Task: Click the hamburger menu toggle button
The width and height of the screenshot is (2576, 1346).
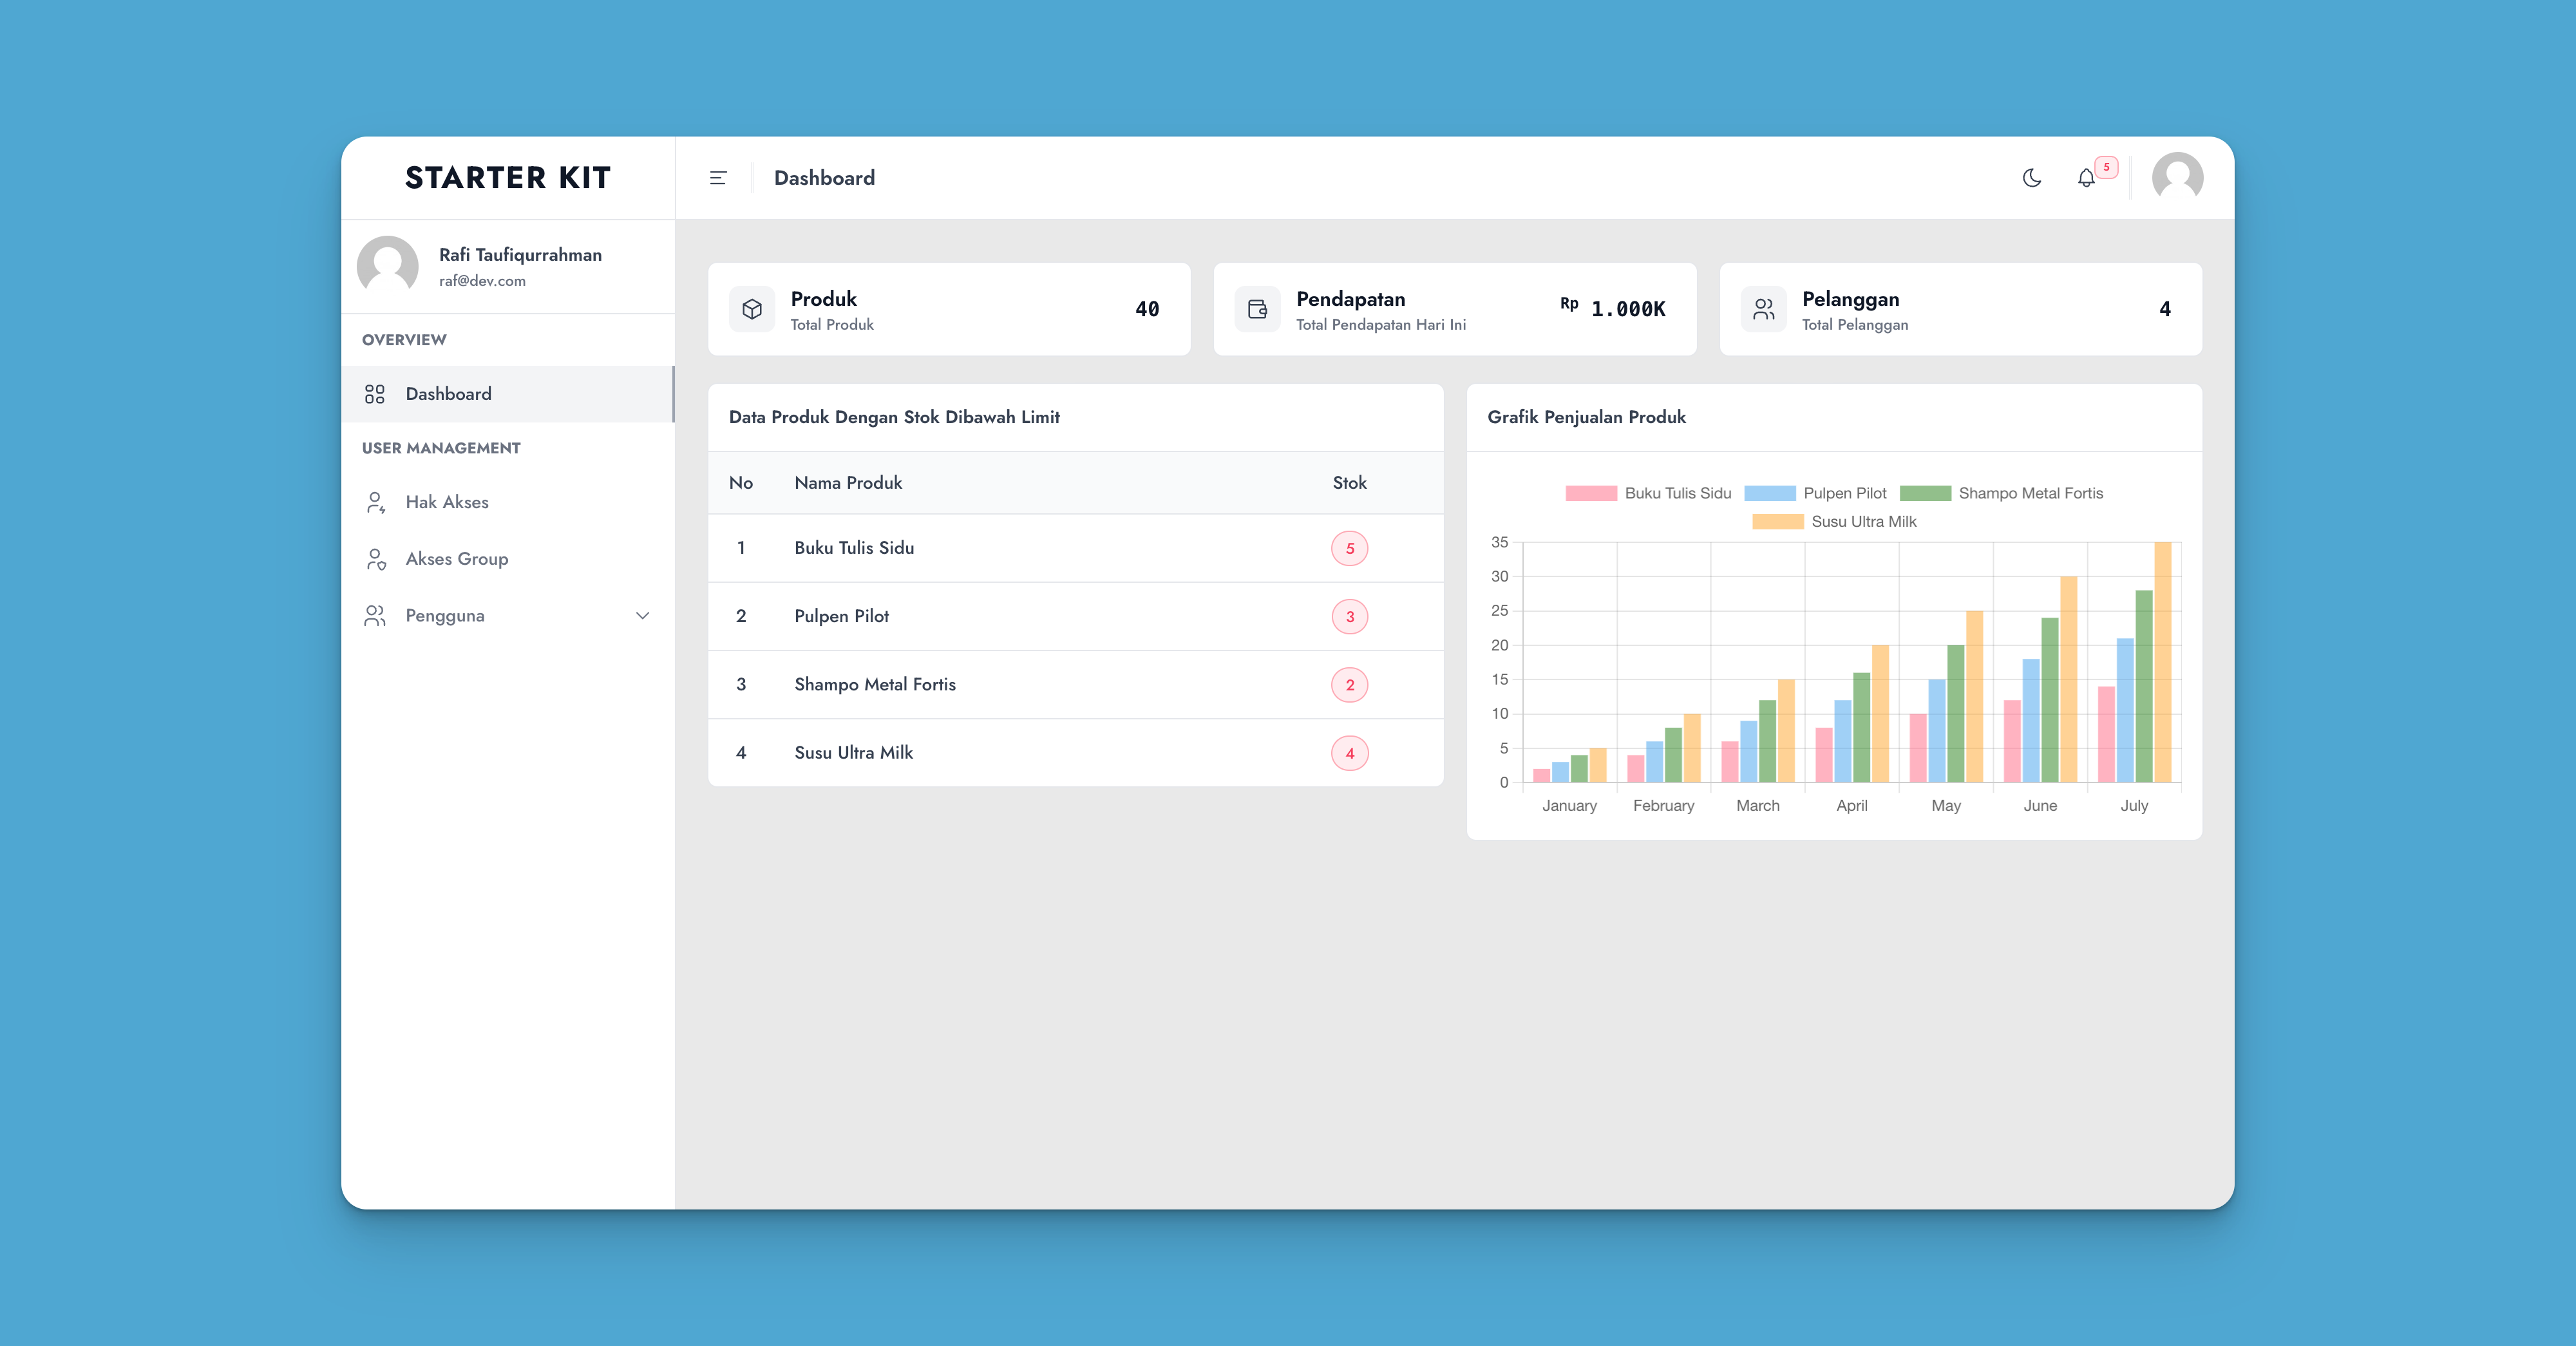Action: click(717, 177)
